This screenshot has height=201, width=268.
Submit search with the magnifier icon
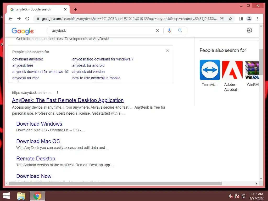point(180,31)
